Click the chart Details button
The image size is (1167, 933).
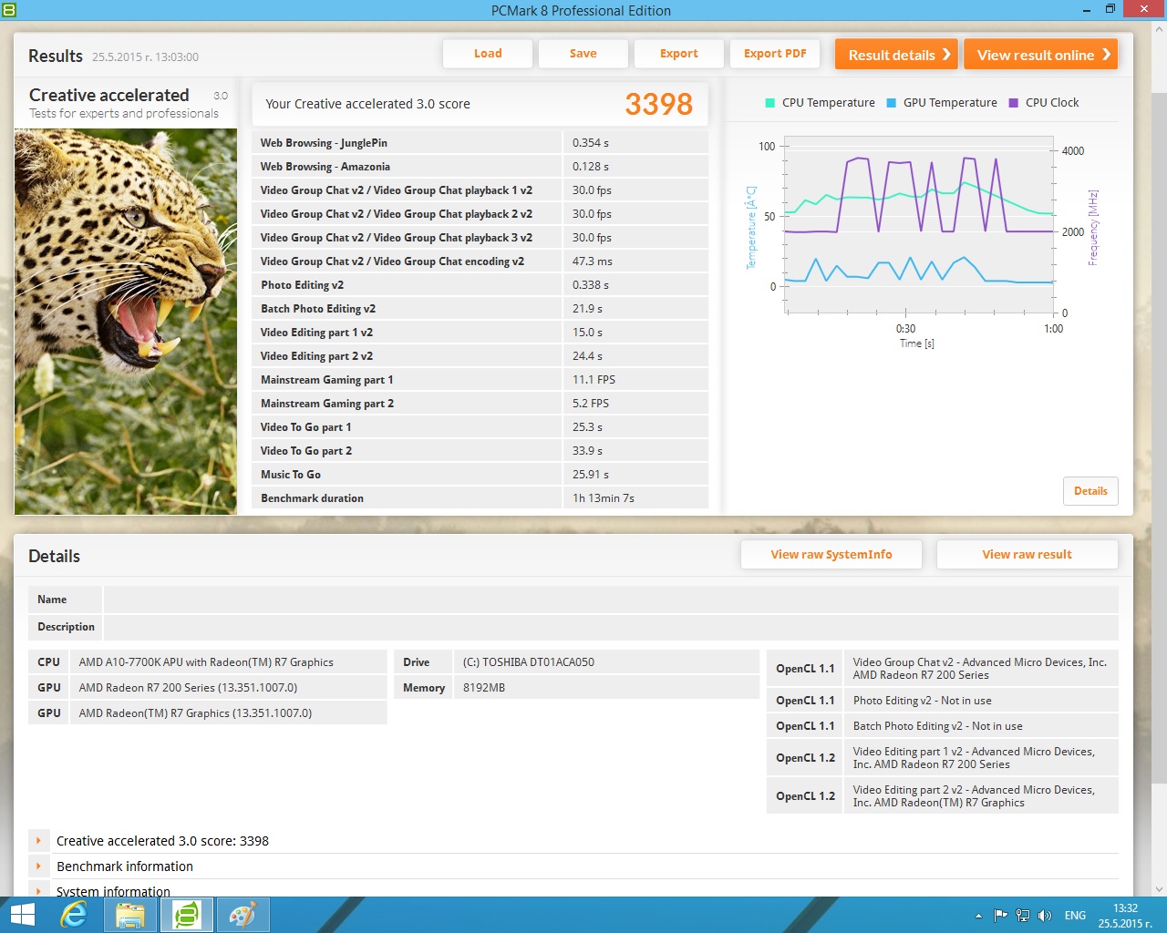1090,491
